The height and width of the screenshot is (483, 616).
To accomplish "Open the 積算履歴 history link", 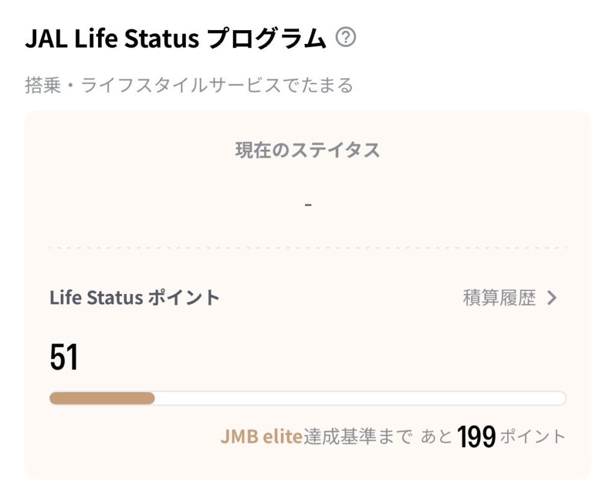I will tap(499, 298).
